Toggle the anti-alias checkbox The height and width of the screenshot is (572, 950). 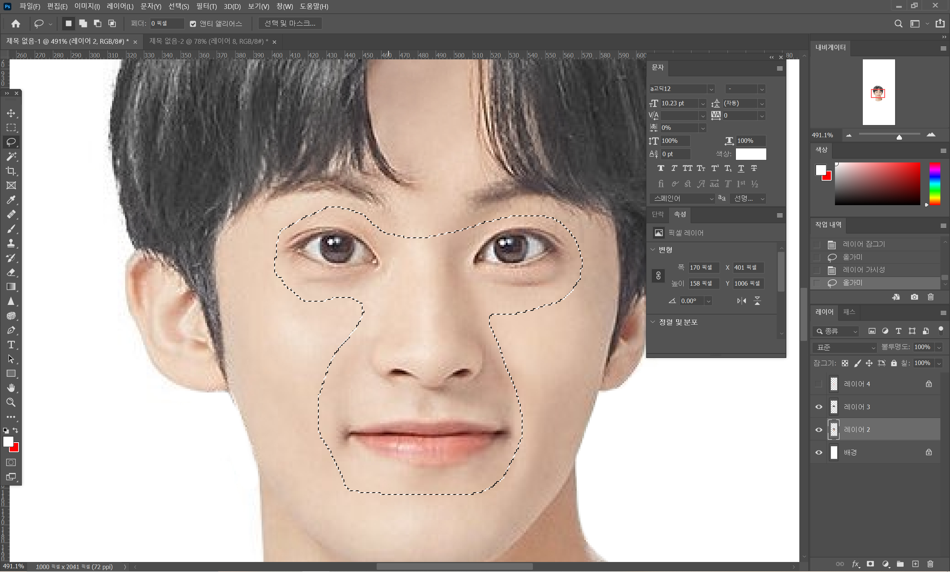[193, 24]
